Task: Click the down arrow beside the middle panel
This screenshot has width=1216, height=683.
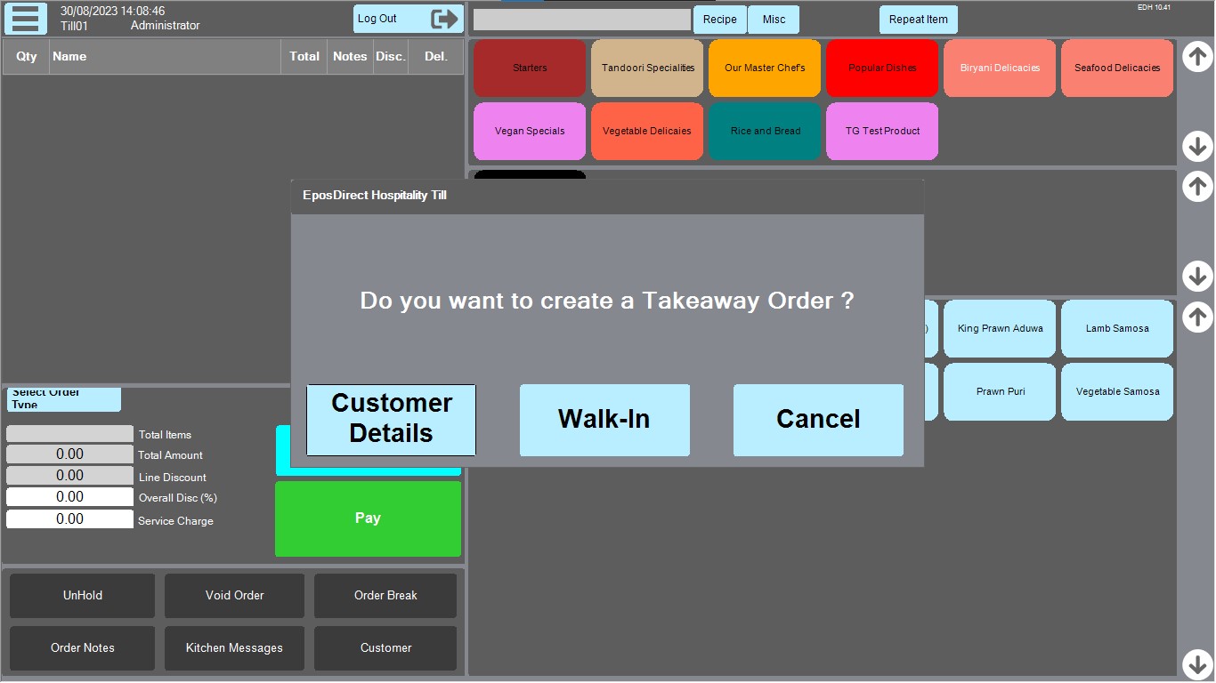Action: click(1197, 276)
